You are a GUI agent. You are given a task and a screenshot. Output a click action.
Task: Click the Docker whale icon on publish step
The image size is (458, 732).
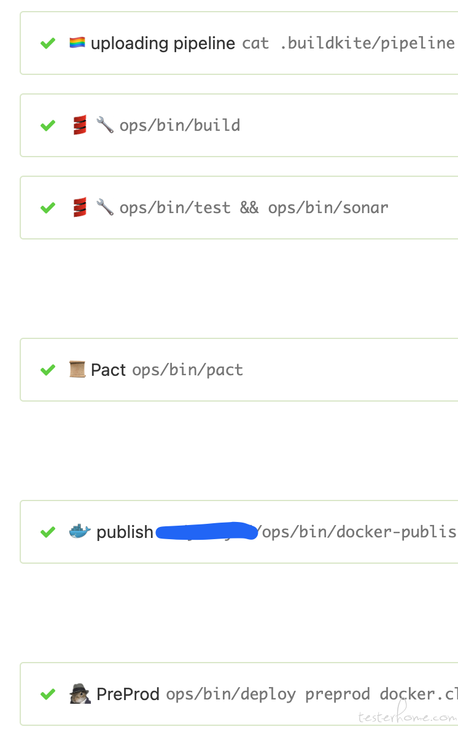(x=80, y=531)
